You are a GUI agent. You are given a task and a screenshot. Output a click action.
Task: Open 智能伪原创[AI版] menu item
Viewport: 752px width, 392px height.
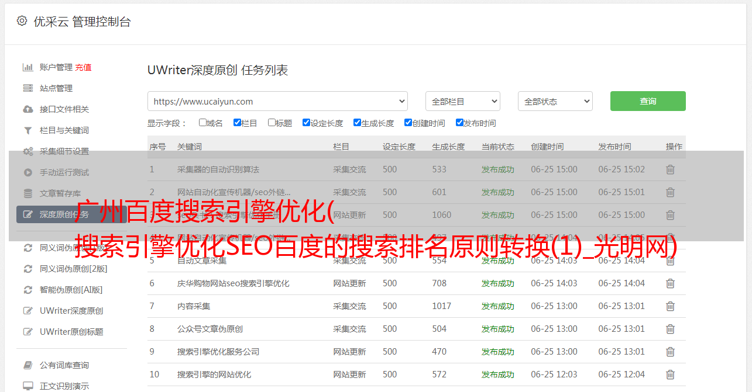point(71,290)
